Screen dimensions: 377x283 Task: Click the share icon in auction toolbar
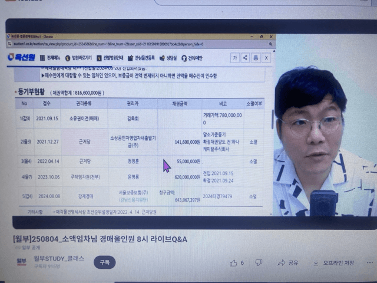point(245,58)
